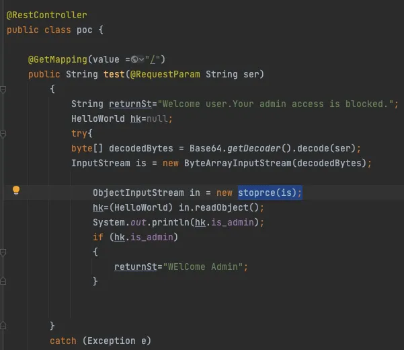Screen dimensions: 404x350
Task: Click the null keyword
Action: [x=157, y=119]
